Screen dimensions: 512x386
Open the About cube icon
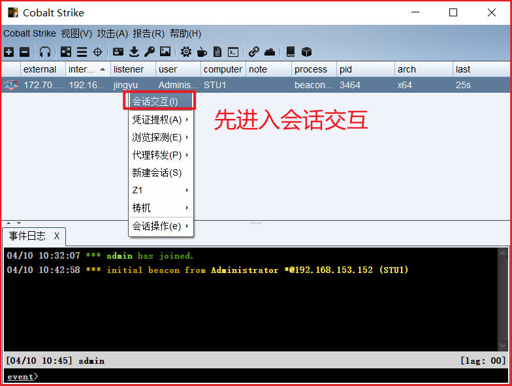point(306,52)
